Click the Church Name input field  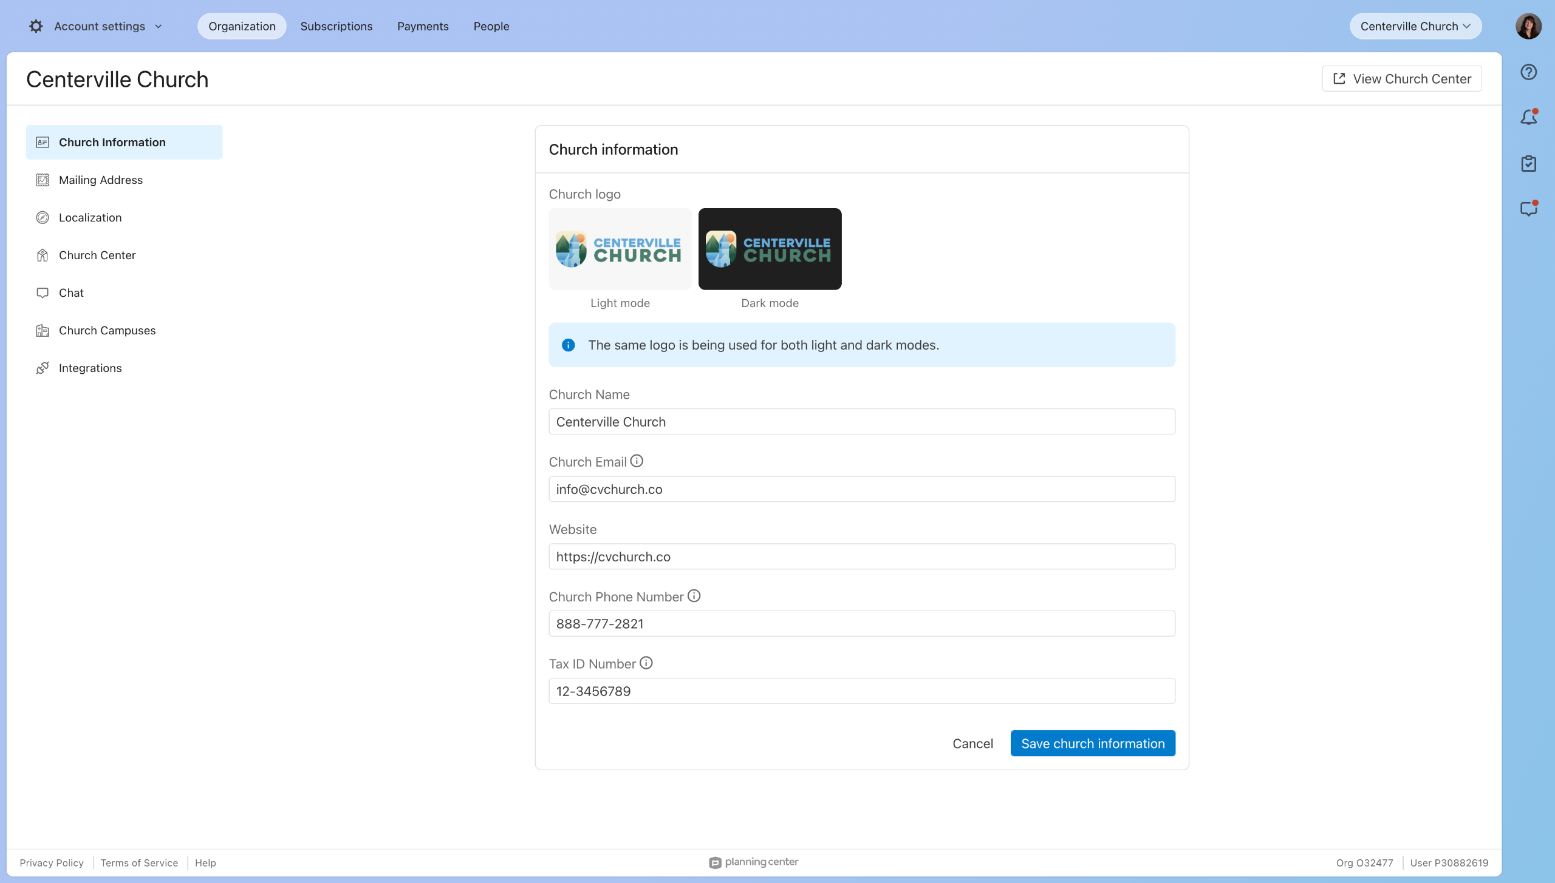[x=862, y=422]
